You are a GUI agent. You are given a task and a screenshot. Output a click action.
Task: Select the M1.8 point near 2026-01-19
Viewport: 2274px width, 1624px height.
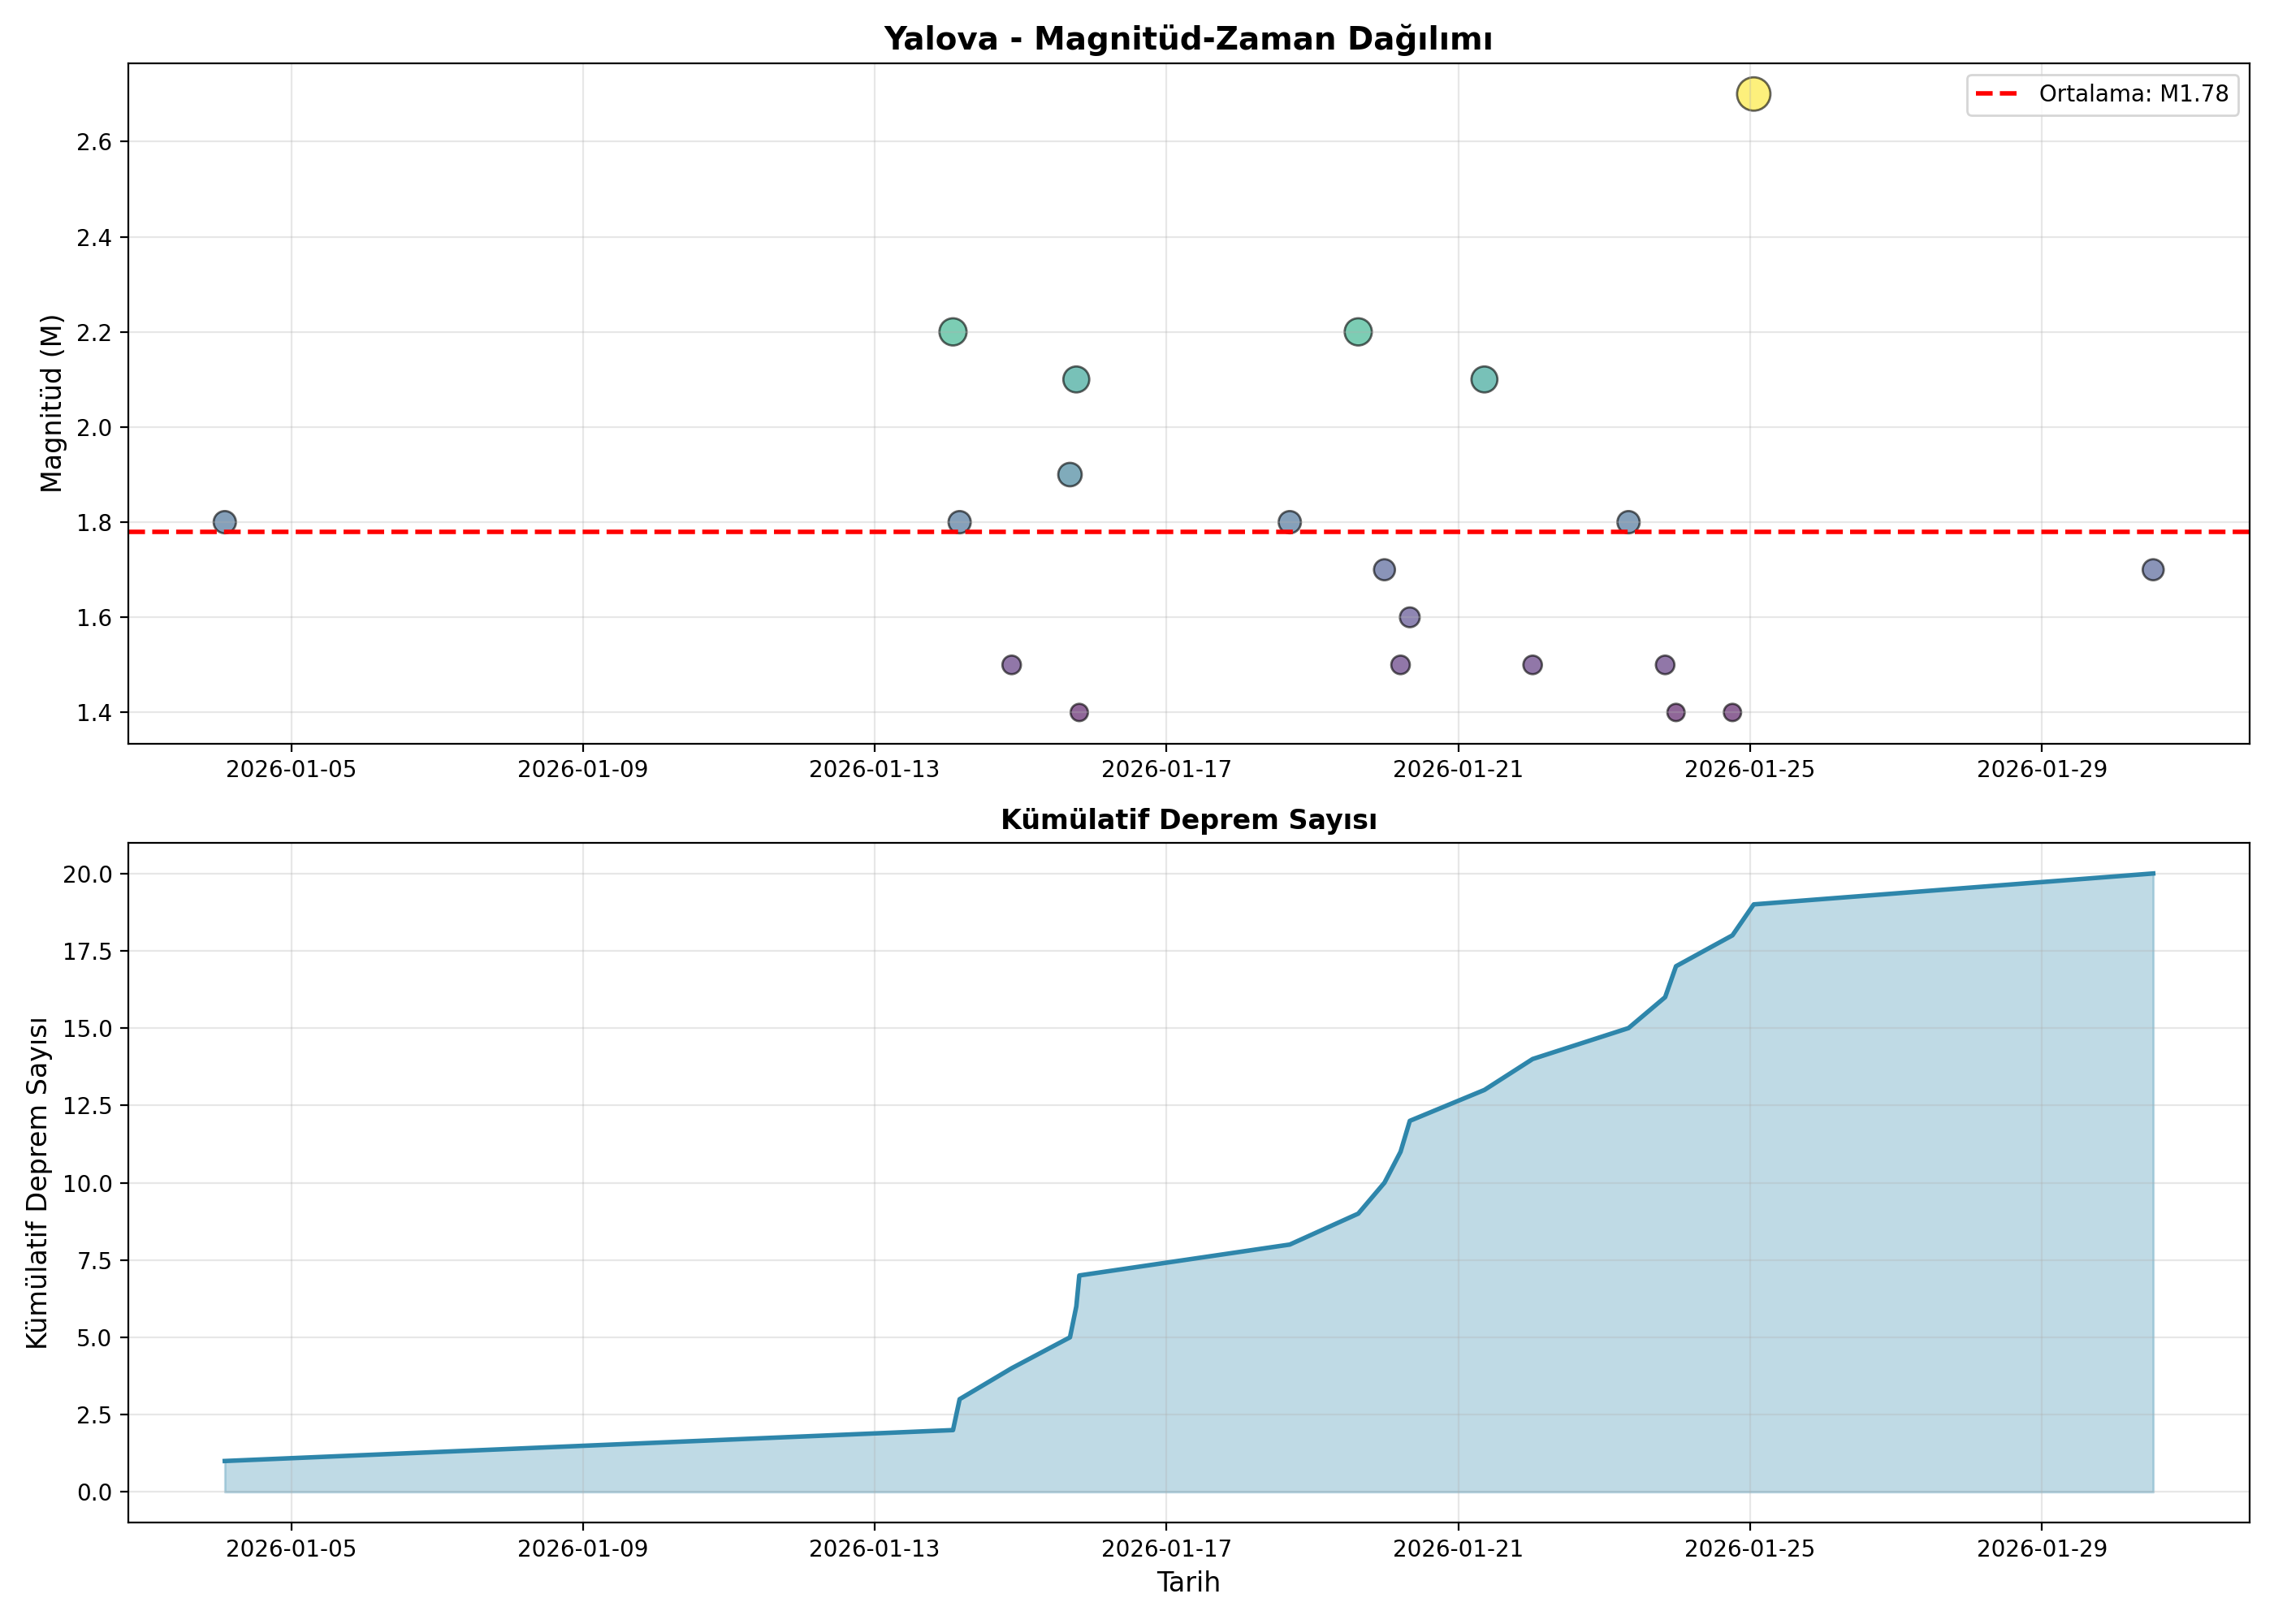point(1290,522)
